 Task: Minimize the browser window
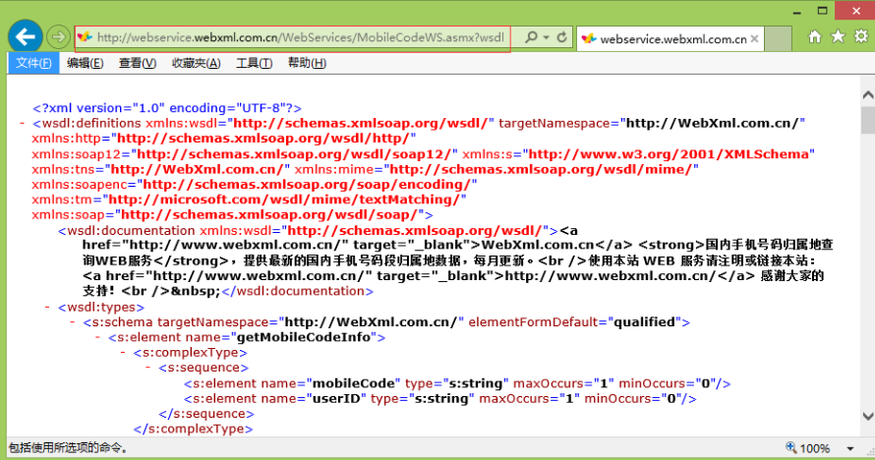click(x=797, y=11)
